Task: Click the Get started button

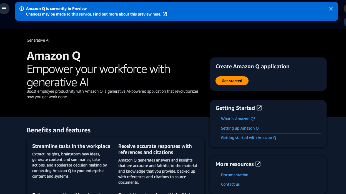Action: 232,81
